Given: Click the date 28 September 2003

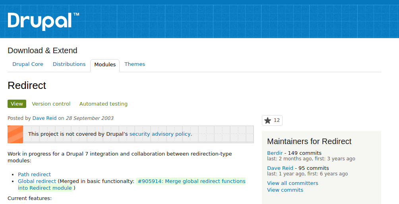Looking at the screenshot, I should point(89,118).
